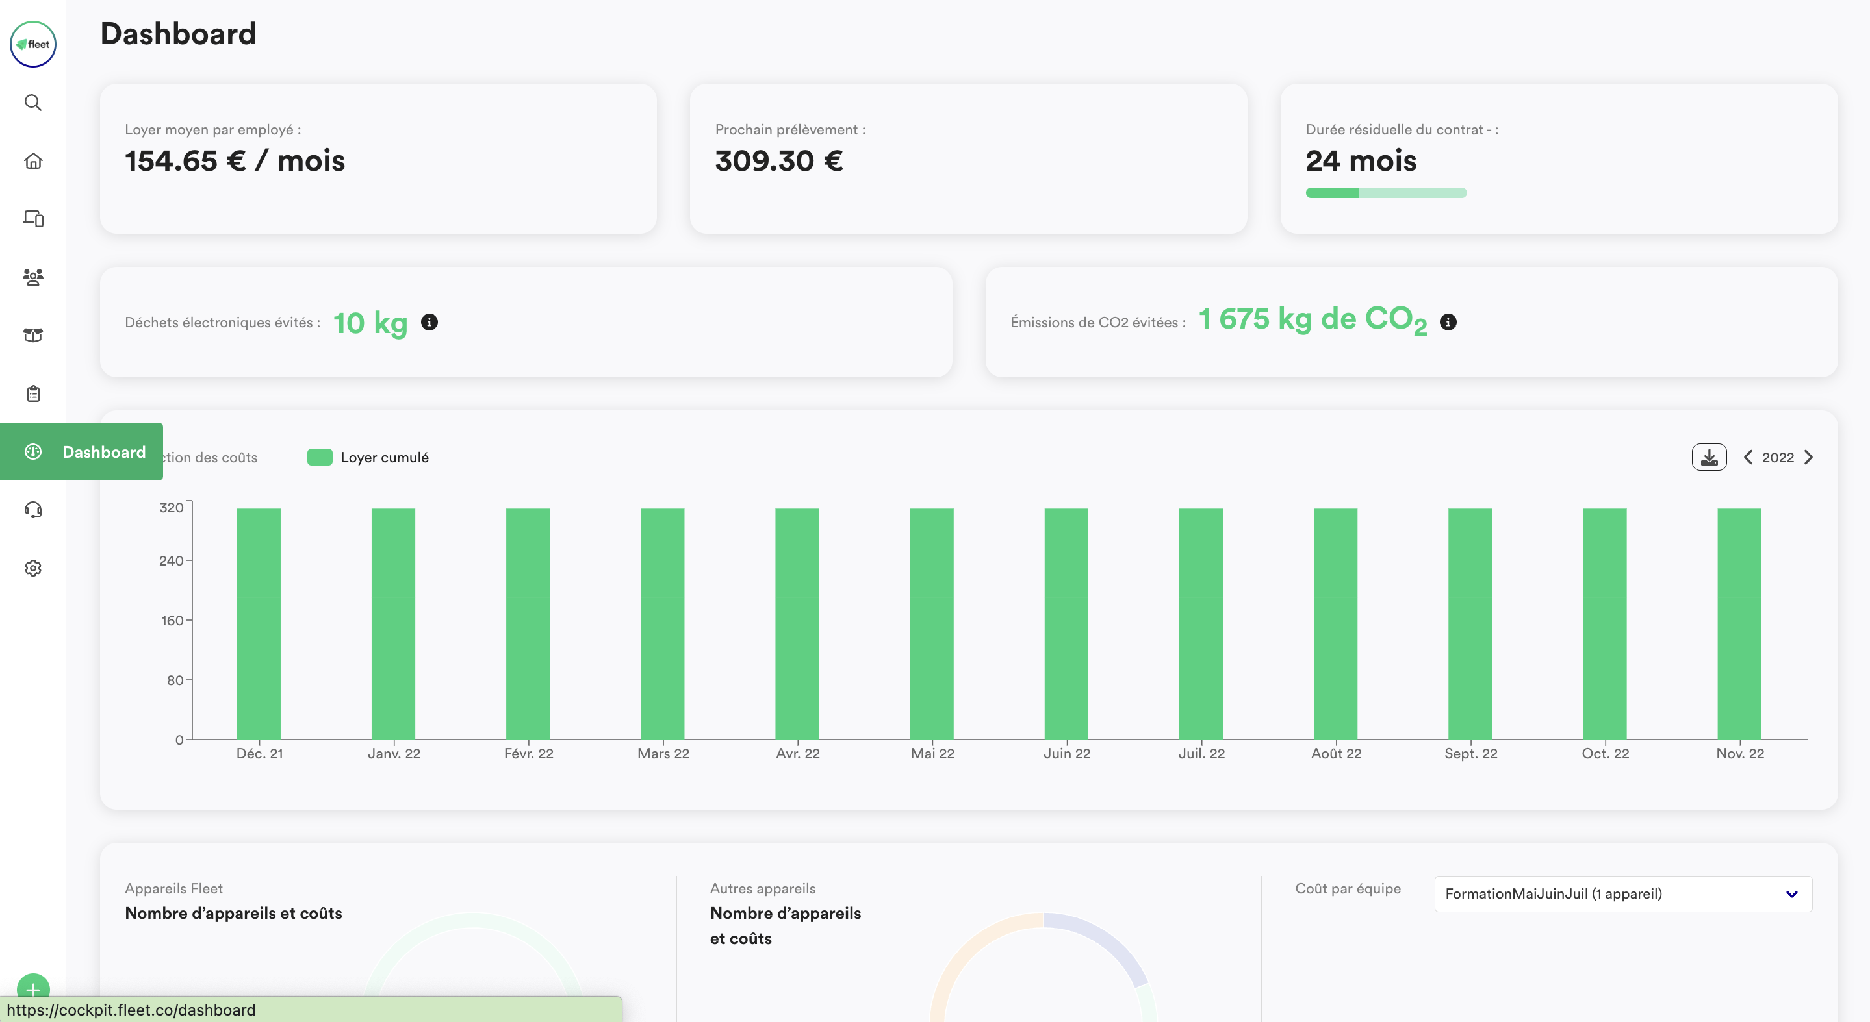This screenshot has width=1870, height=1022.
Task: Click the 2022 year label
Action: click(1778, 457)
